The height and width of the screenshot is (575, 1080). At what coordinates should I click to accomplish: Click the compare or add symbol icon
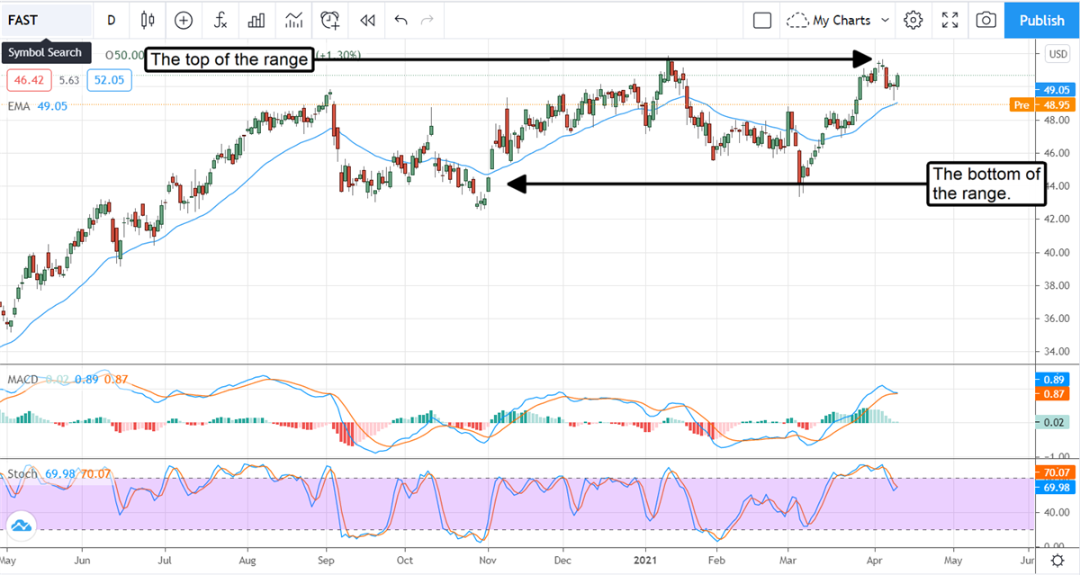184,20
